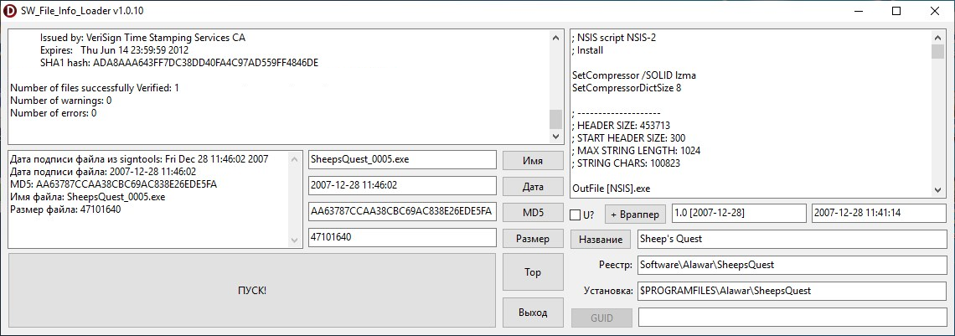Click the Название button
Viewport: 955px width, 336px height.
pyautogui.click(x=601, y=239)
